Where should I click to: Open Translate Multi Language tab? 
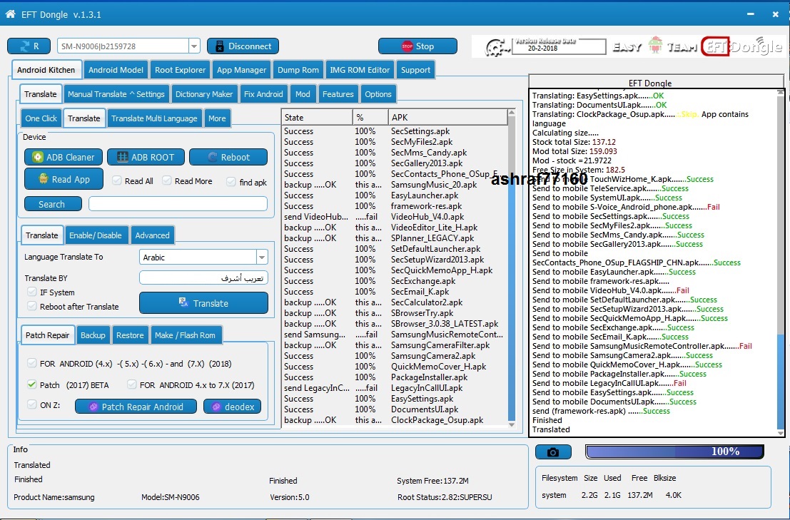tap(154, 118)
